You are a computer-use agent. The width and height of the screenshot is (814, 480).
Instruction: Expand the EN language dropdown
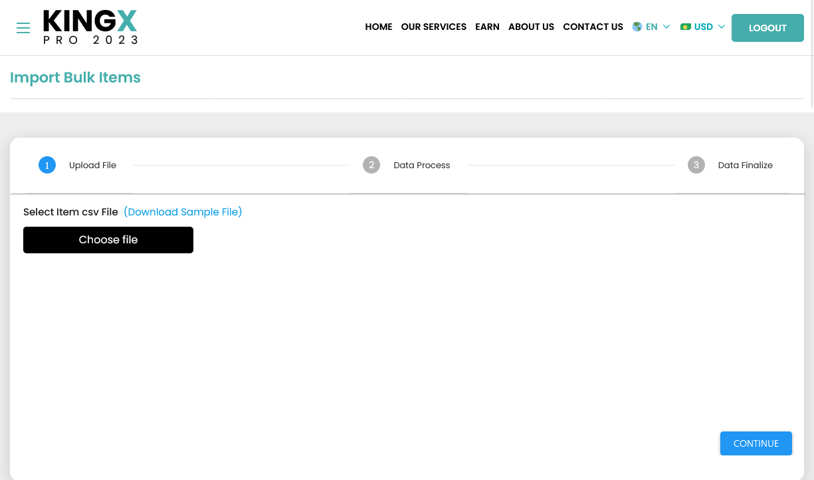tap(666, 27)
